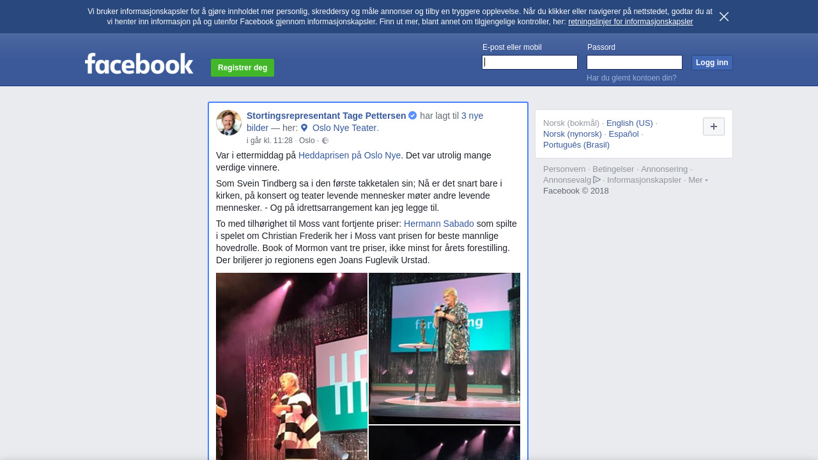Image resolution: width=818 pixels, height=460 pixels.
Task: Click the Facebook logo
Action: [139, 63]
